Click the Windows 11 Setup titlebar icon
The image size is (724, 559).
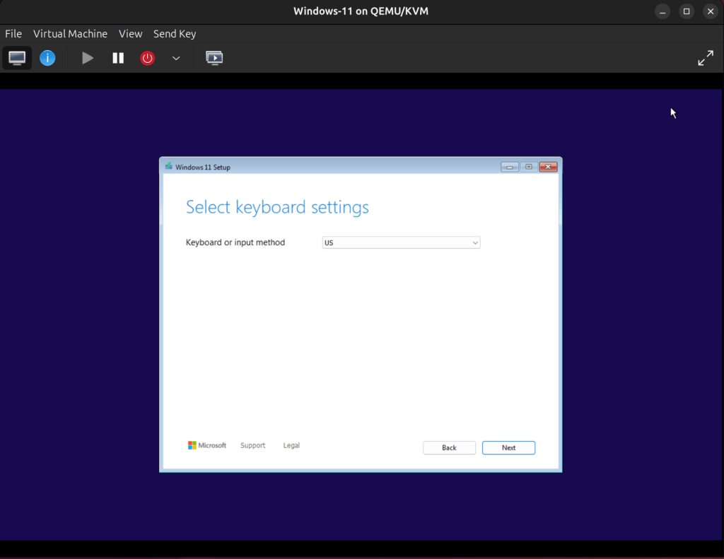click(x=168, y=166)
